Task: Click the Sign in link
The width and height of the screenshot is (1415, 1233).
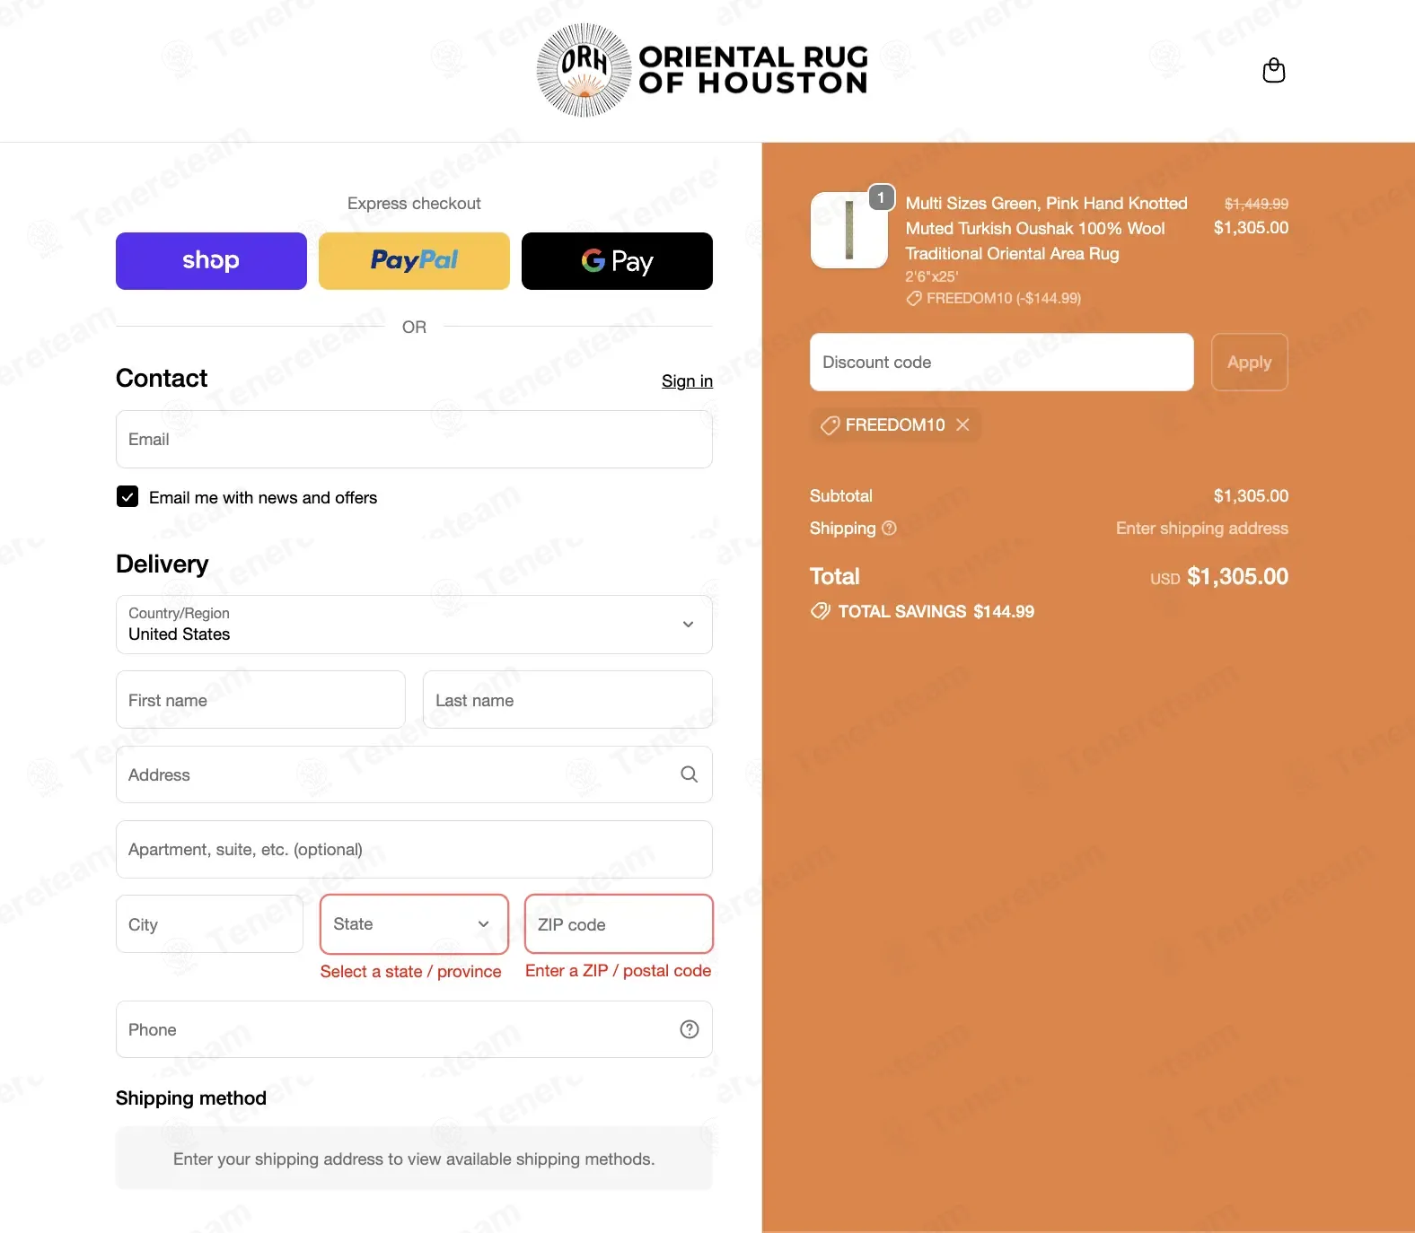Action: pyautogui.click(x=687, y=381)
